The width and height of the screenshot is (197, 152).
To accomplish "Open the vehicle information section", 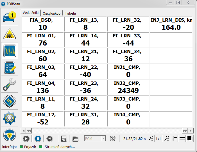I will pos(10,17).
